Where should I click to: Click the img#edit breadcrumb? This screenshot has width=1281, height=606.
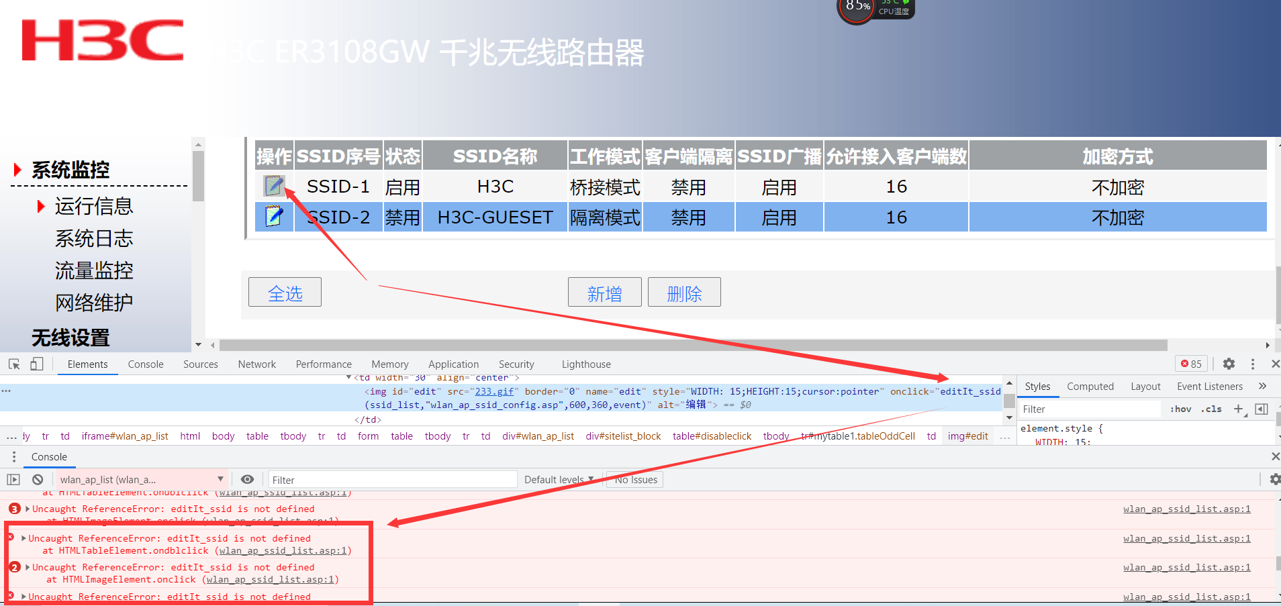tap(967, 436)
